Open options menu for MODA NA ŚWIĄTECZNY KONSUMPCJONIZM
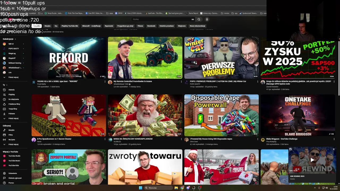 (x=181, y=139)
